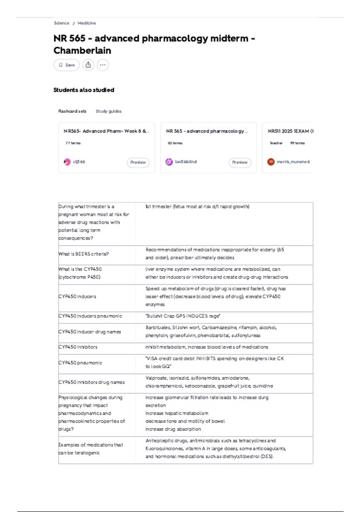Click CYP450 inhibitors drug names definition
This screenshot has width=361, height=512.
tap(209, 382)
